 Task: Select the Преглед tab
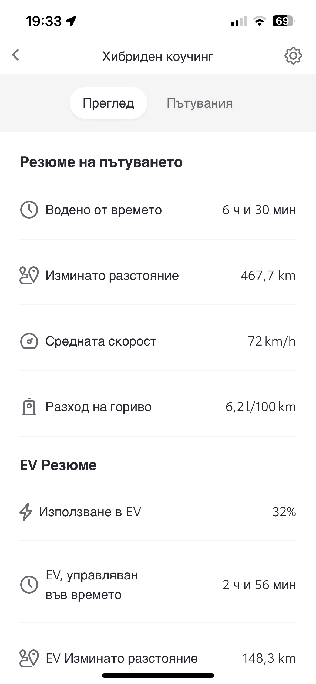[108, 103]
